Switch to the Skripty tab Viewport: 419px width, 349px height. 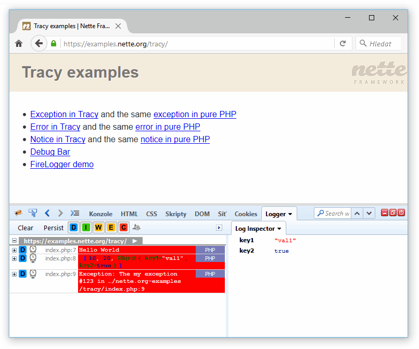(175, 214)
